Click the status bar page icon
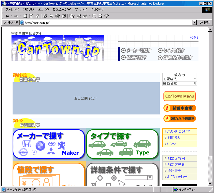Image resolution: width=214 pixels, height=193 pixels. [4, 190]
